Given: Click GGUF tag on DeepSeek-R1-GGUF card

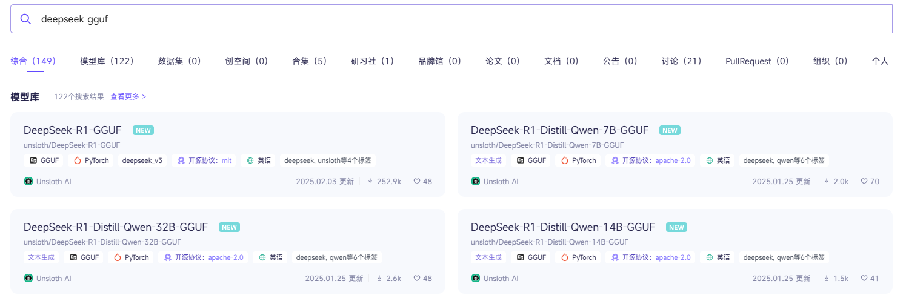Looking at the screenshot, I should [x=43, y=160].
